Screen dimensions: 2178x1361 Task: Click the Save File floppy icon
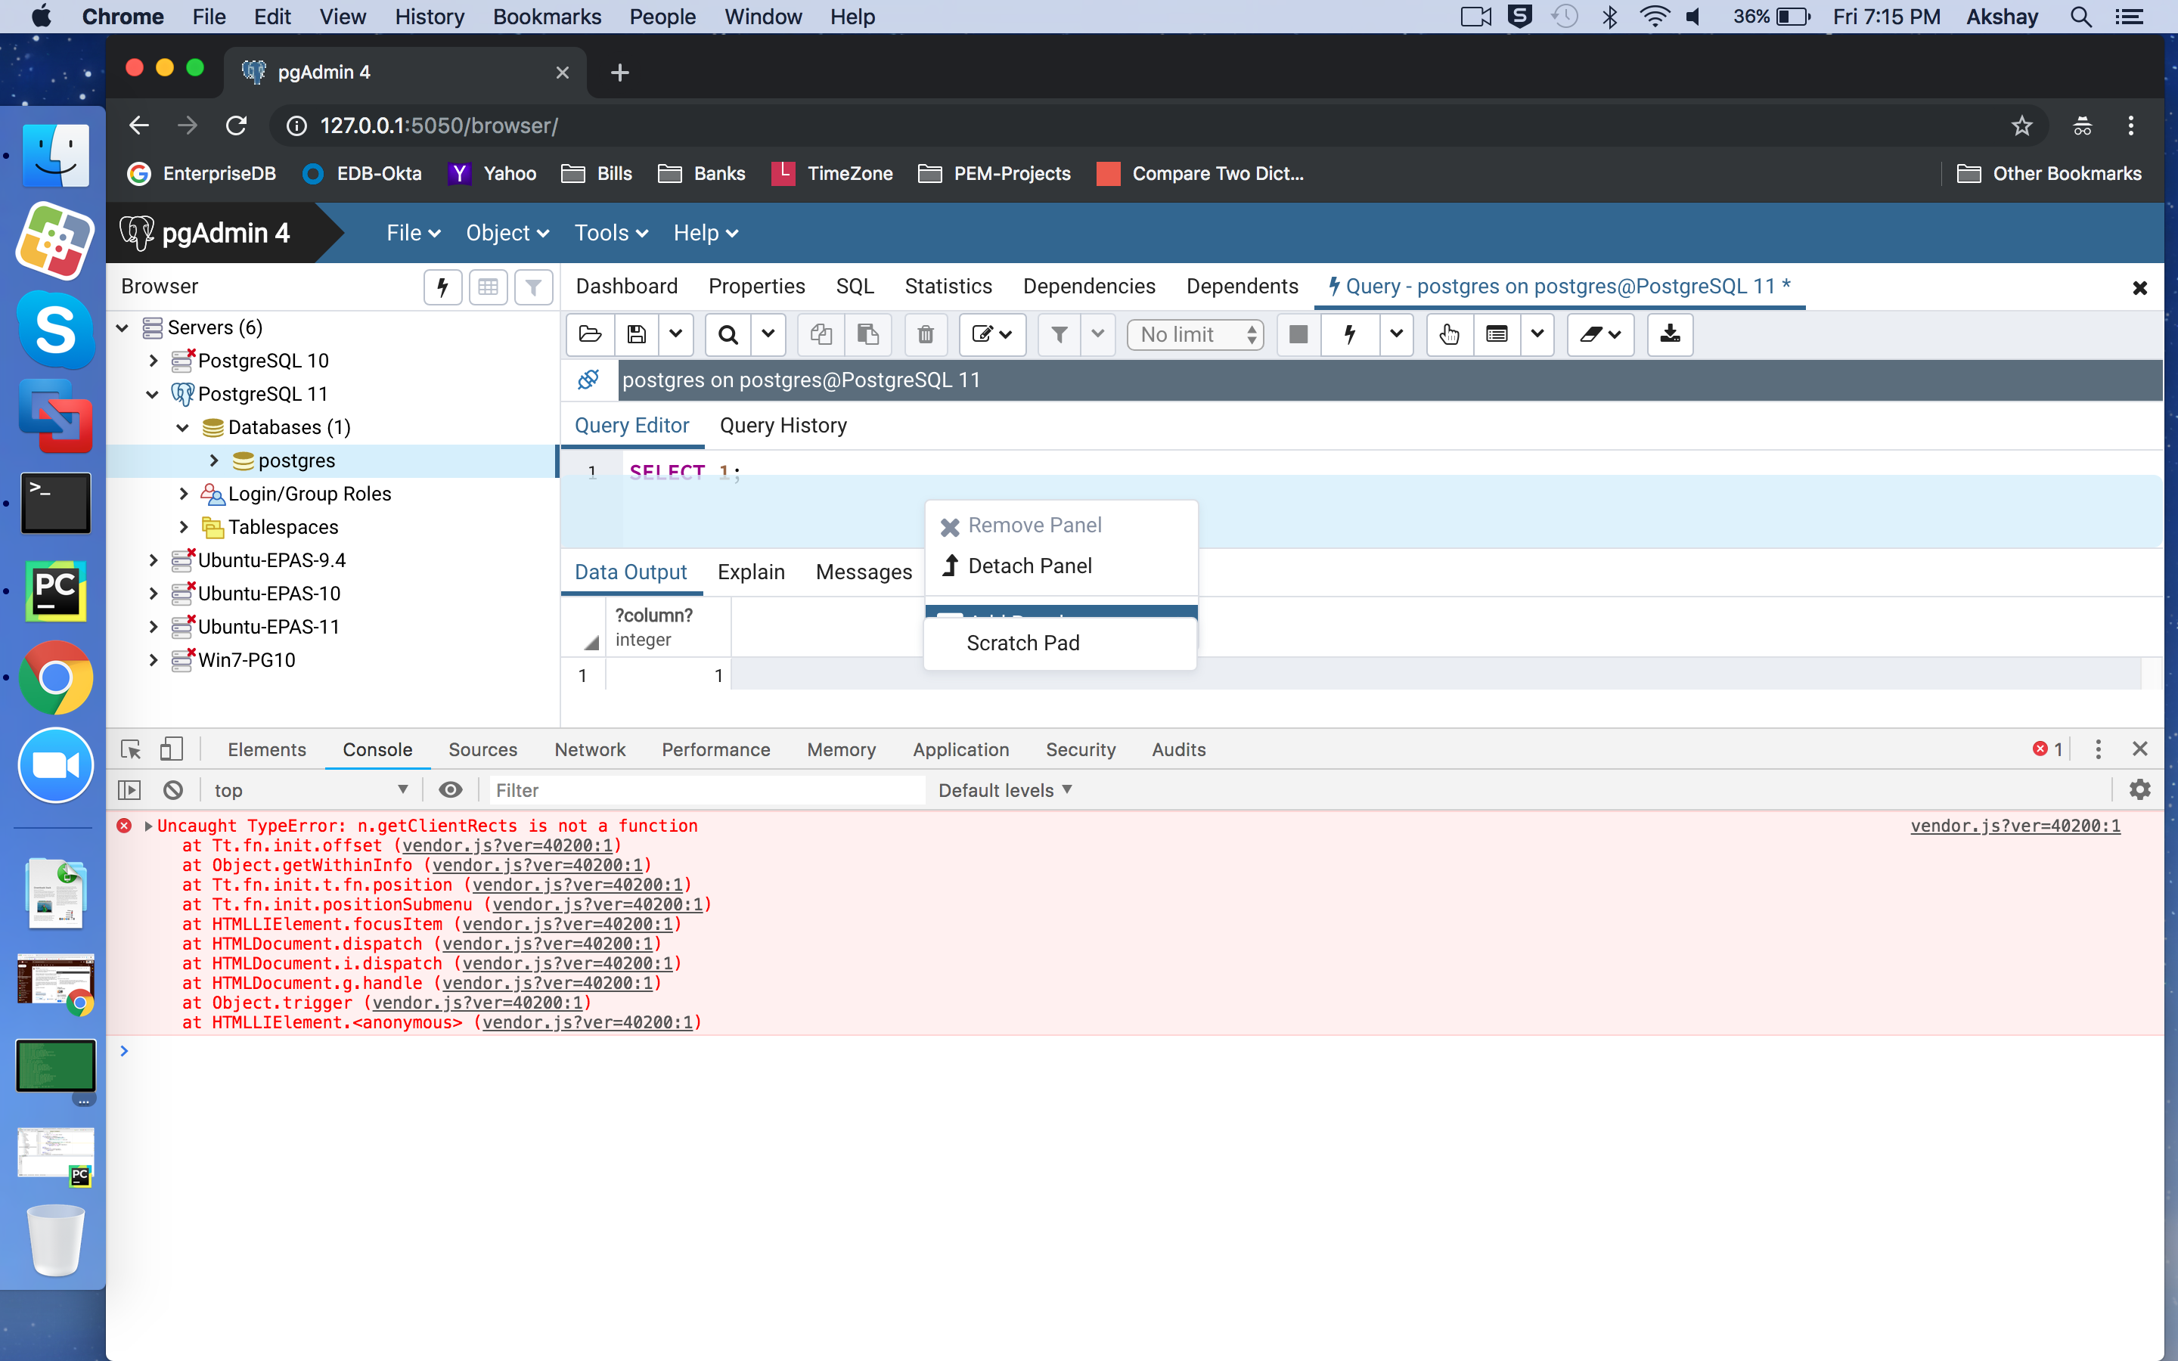[636, 335]
